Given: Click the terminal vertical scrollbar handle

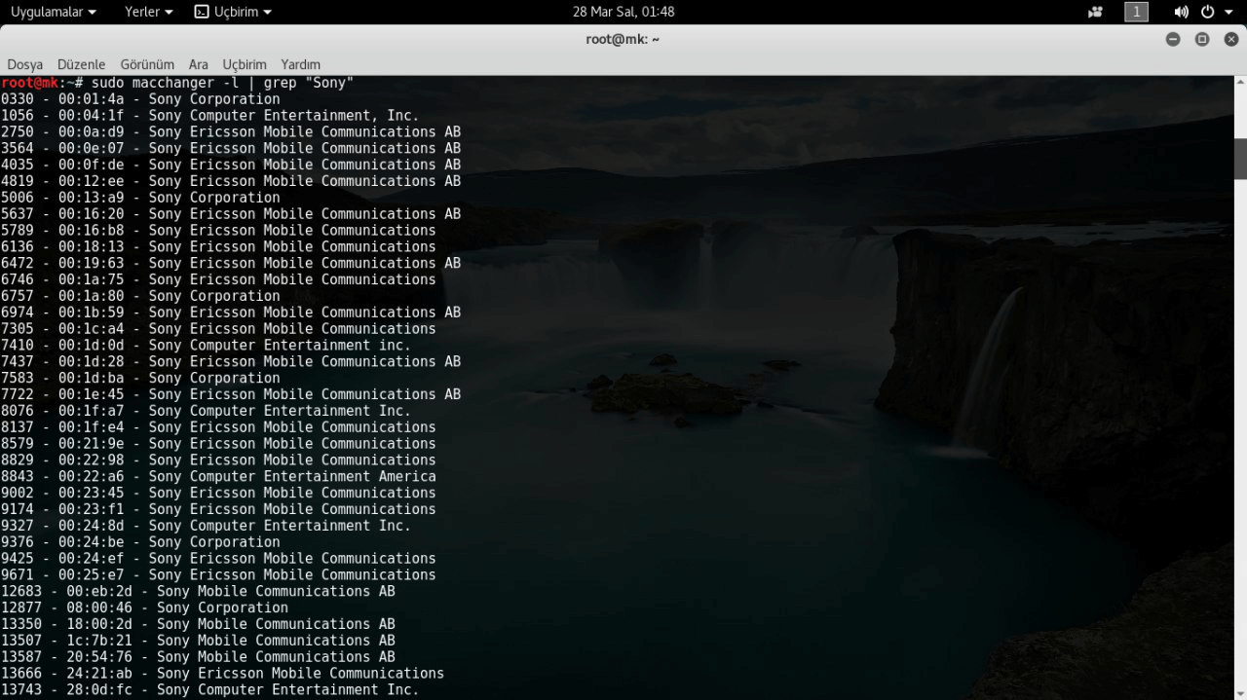Looking at the screenshot, I should pyautogui.click(x=1240, y=159).
